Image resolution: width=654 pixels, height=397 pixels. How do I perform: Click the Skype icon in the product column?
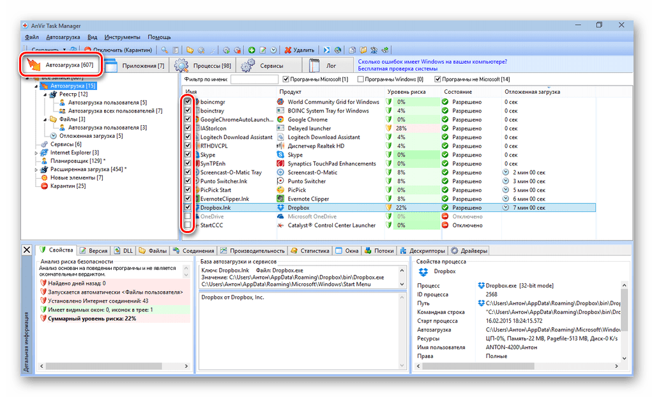(x=281, y=155)
